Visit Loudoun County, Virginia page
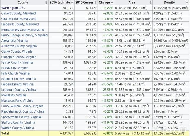190x136 pixels. (19, 90)
